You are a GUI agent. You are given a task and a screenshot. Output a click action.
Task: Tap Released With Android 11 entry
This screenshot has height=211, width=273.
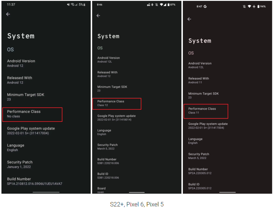(x=198, y=80)
